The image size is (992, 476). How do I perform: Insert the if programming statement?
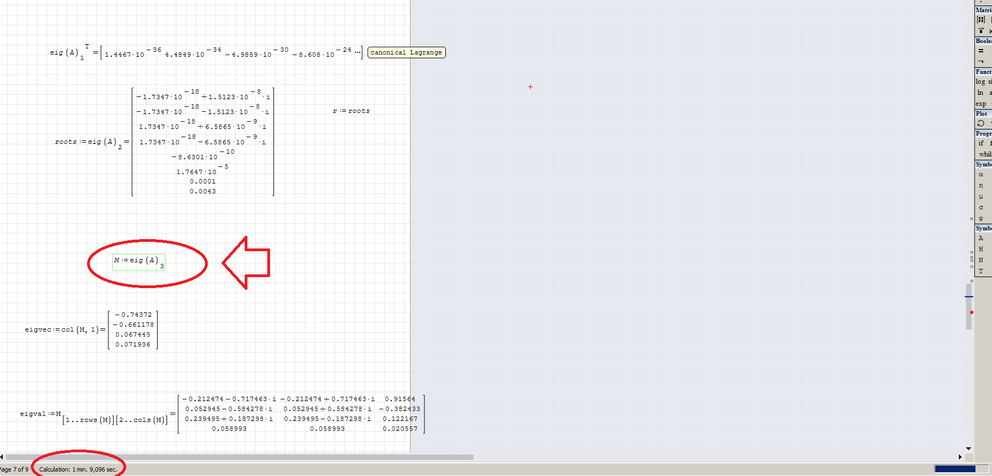[x=981, y=143]
